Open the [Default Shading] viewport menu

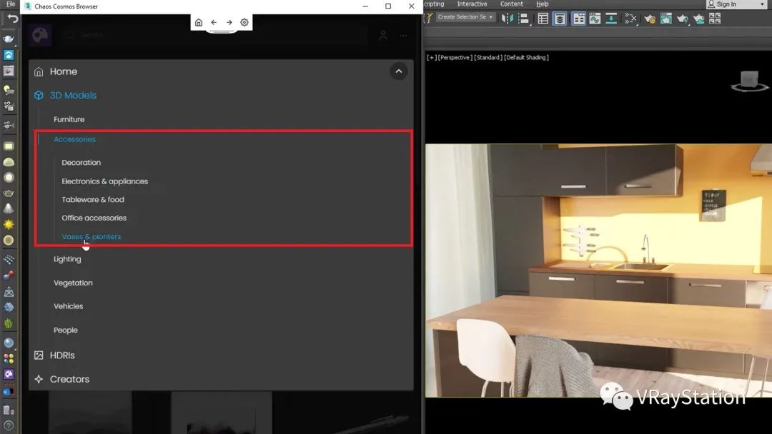[526, 58]
